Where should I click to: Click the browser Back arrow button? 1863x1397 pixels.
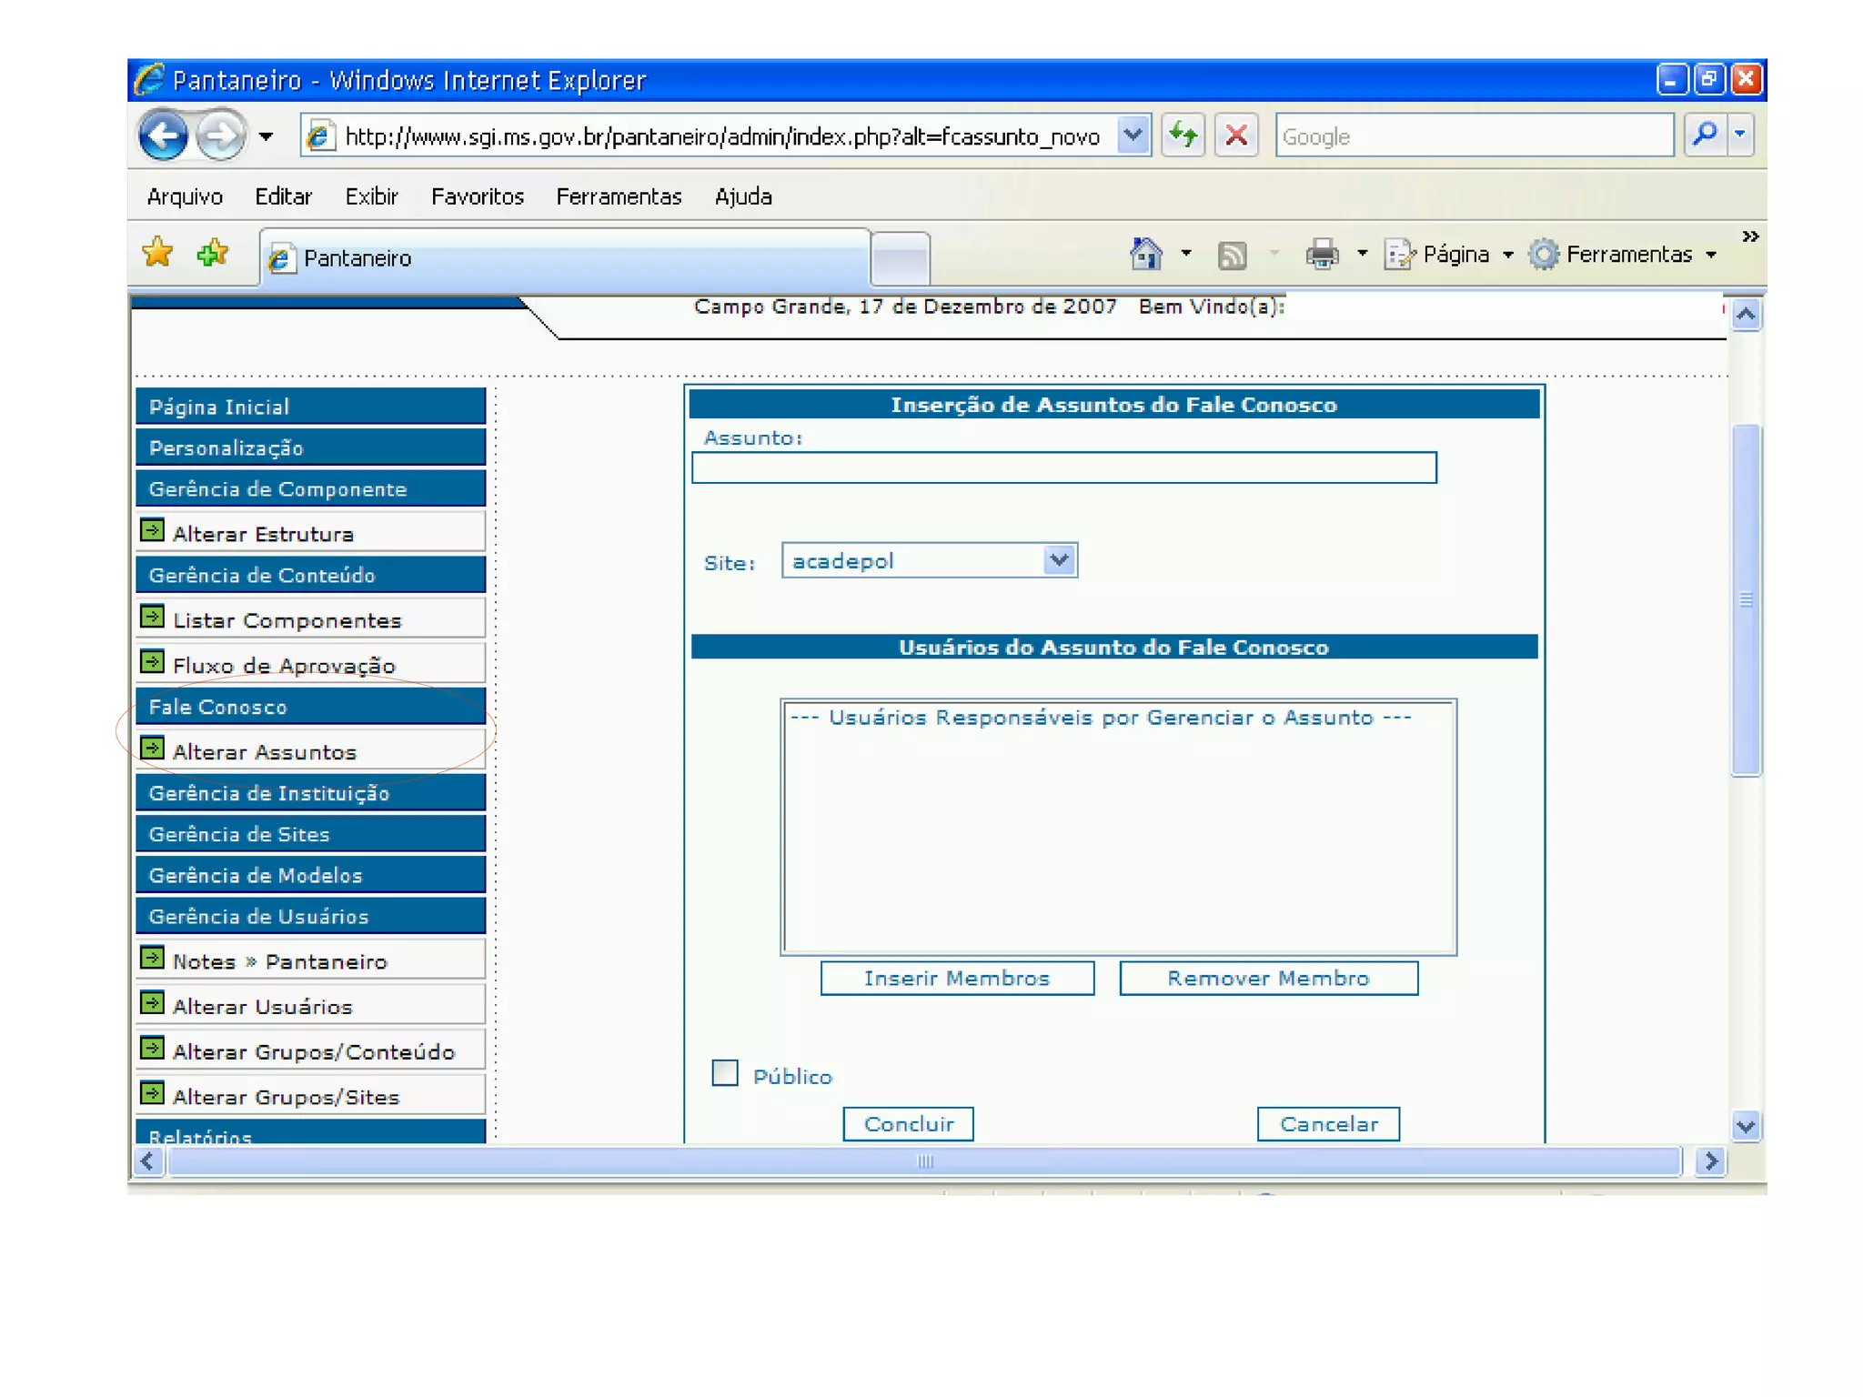(x=164, y=136)
